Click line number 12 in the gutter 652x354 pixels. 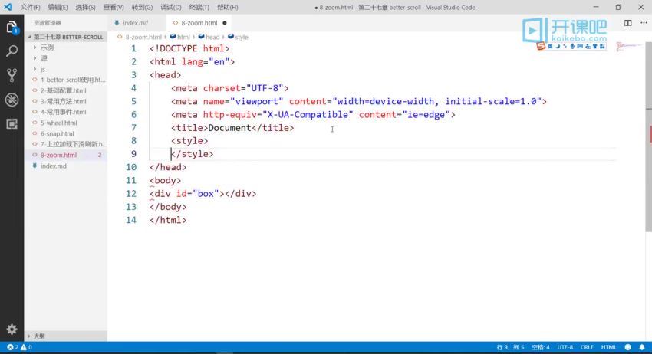[131, 194]
